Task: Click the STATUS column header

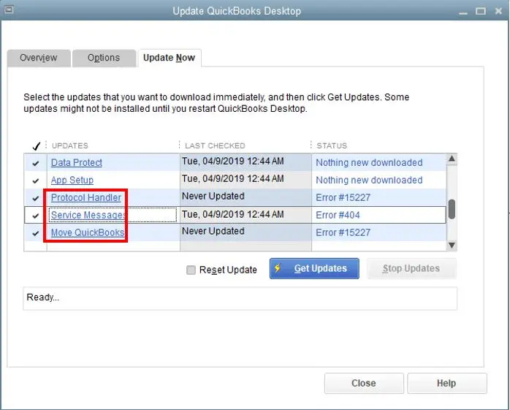Action: pos(332,145)
